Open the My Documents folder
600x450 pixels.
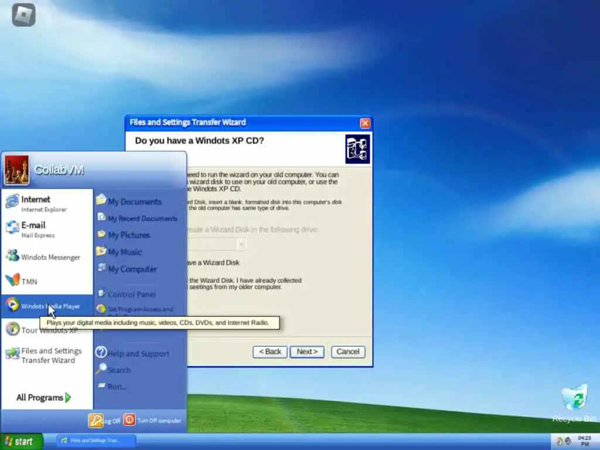point(129,201)
